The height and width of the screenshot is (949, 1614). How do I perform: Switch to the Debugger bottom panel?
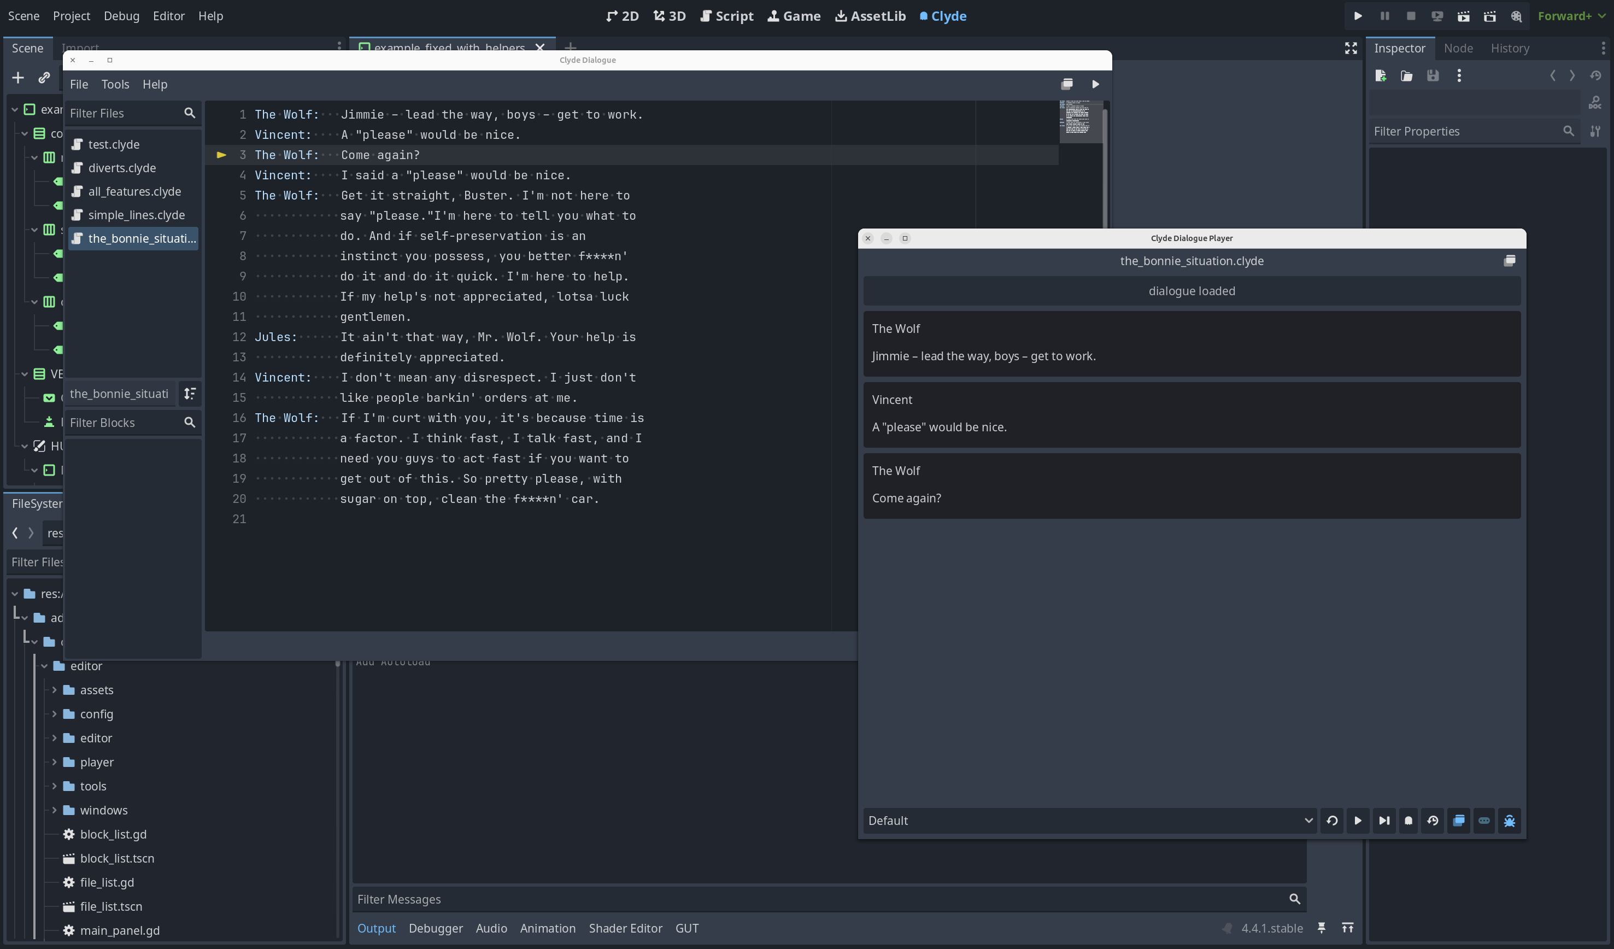click(x=436, y=928)
